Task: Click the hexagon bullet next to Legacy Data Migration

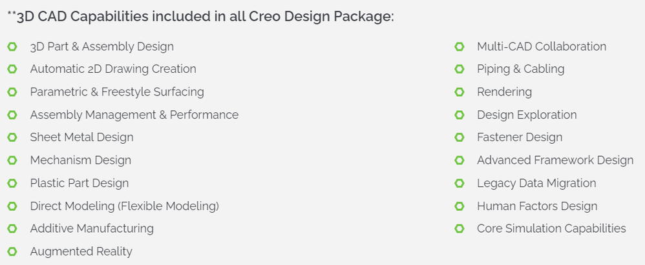Action: (460, 183)
